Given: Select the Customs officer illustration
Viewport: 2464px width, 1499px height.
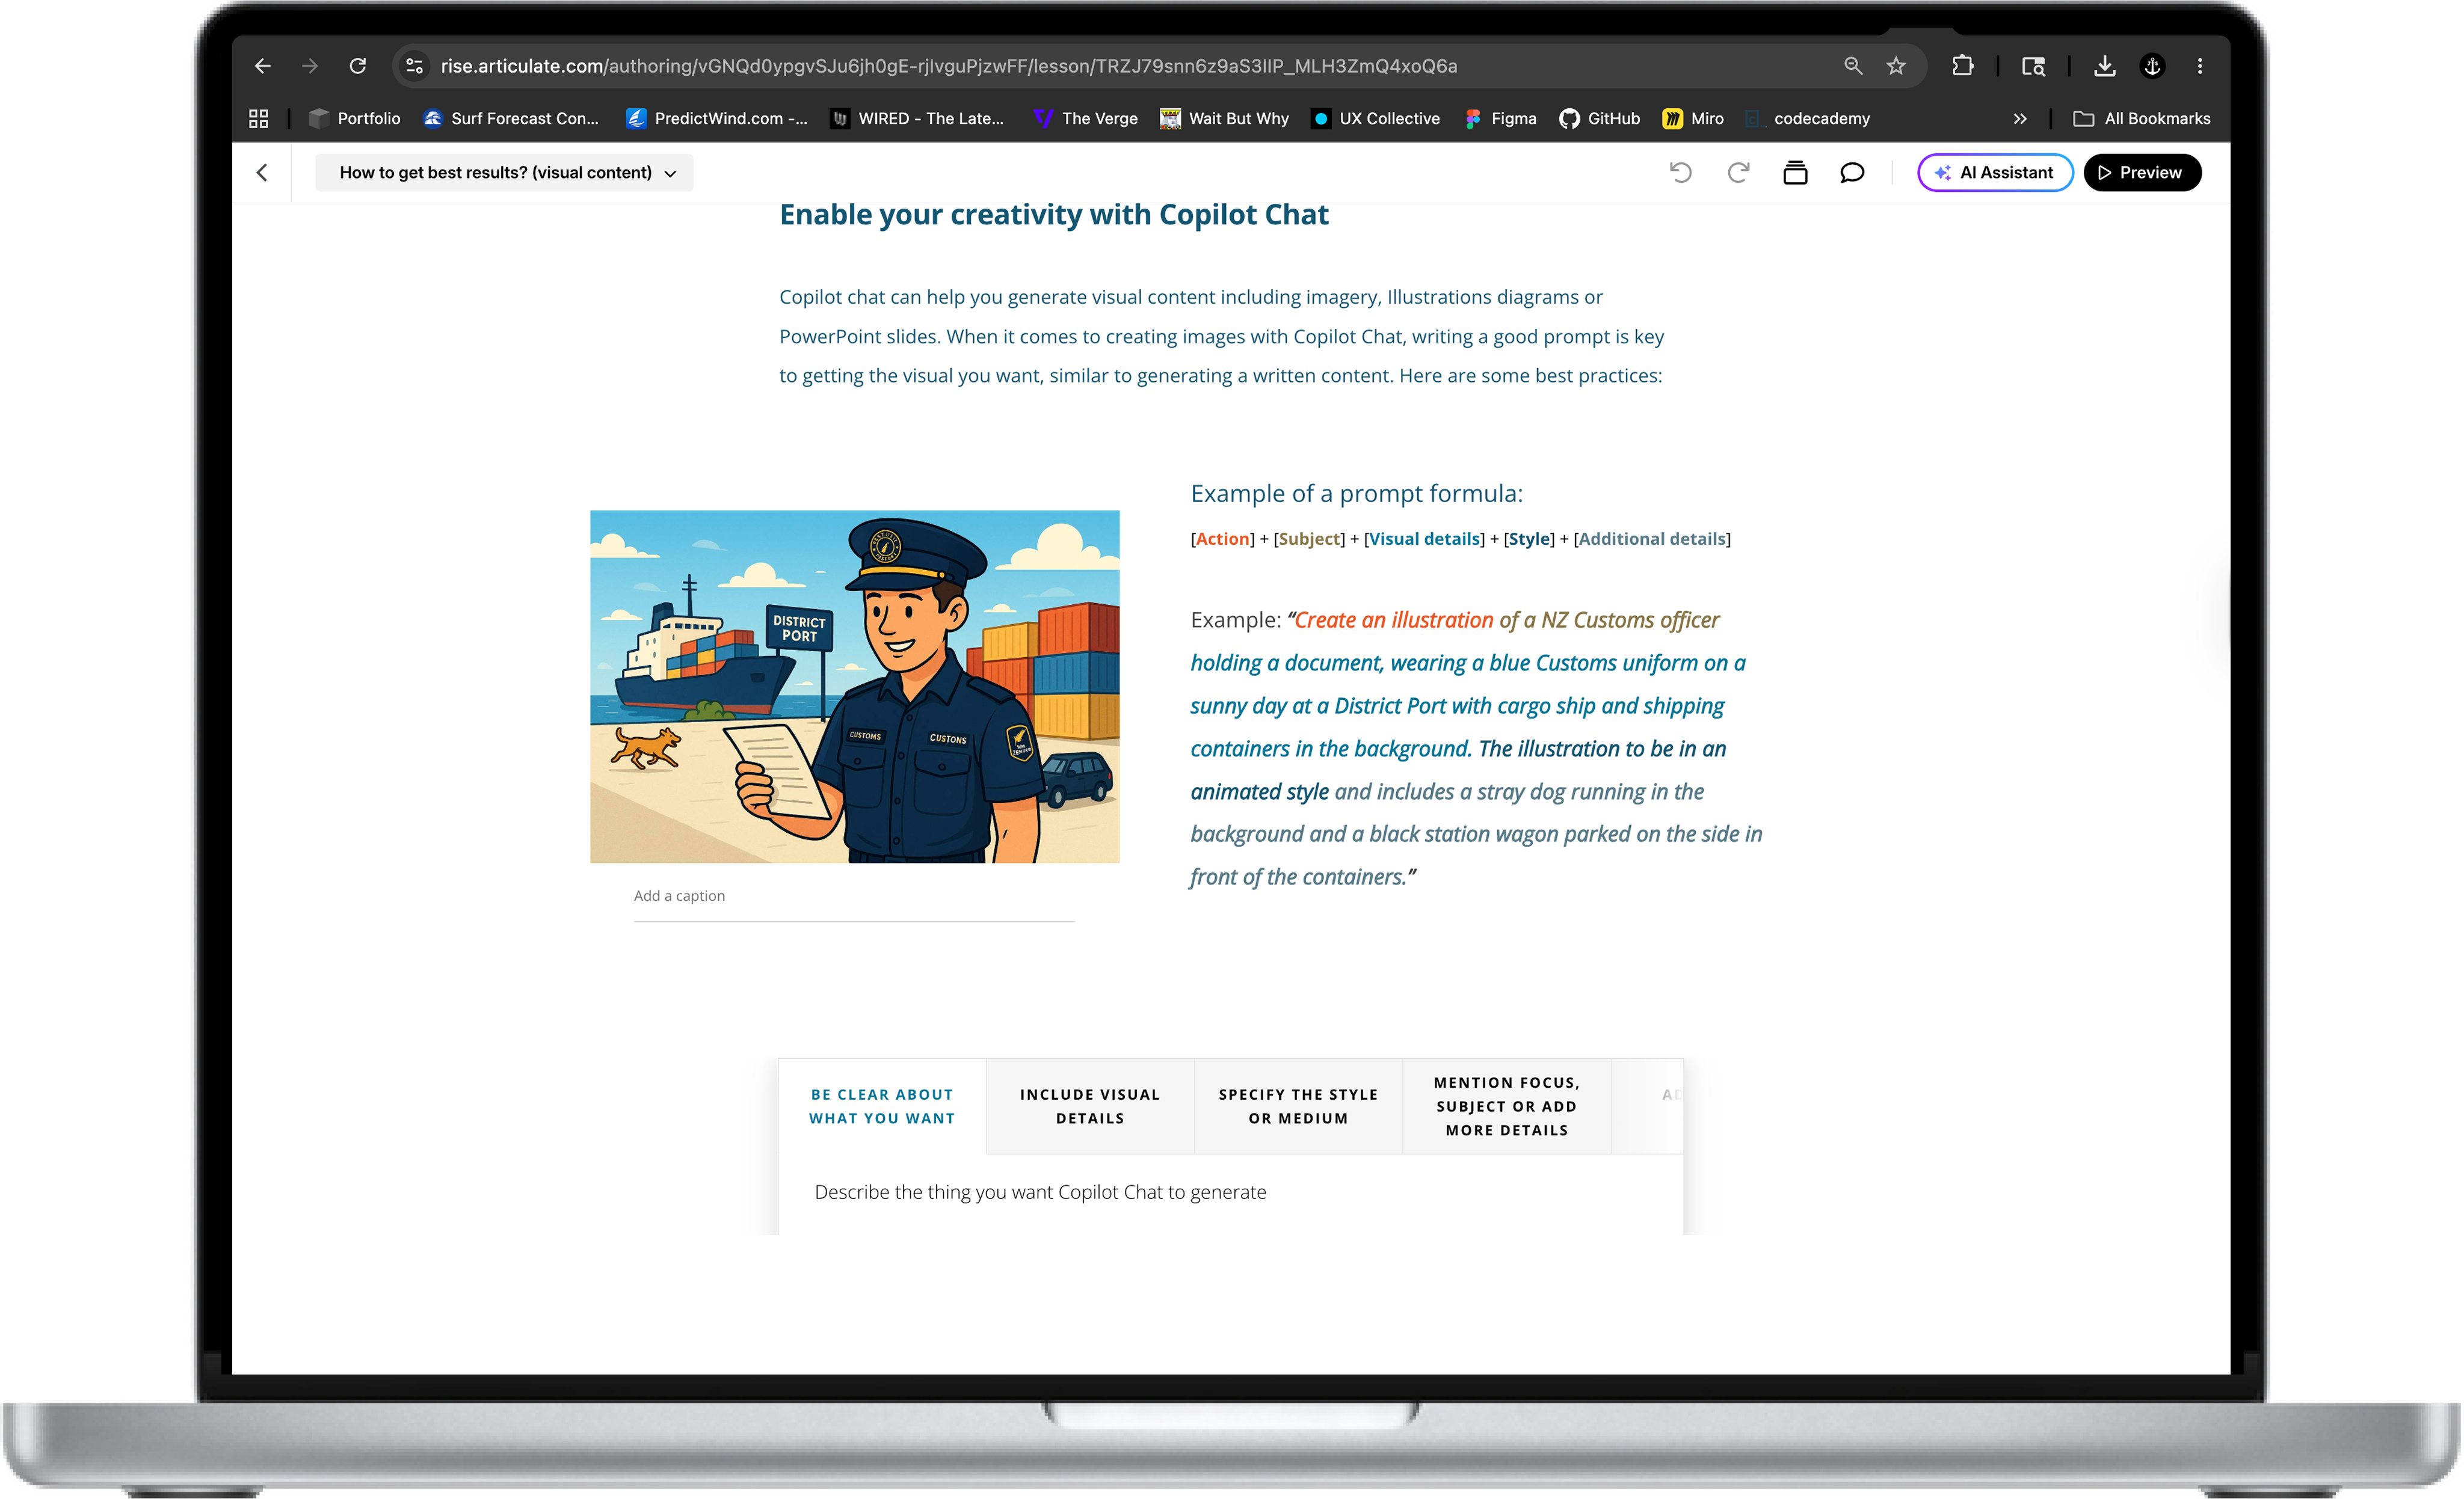Looking at the screenshot, I should pyautogui.click(x=854, y=687).
